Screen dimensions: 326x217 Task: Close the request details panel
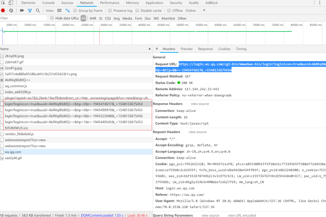pos(157,49)
